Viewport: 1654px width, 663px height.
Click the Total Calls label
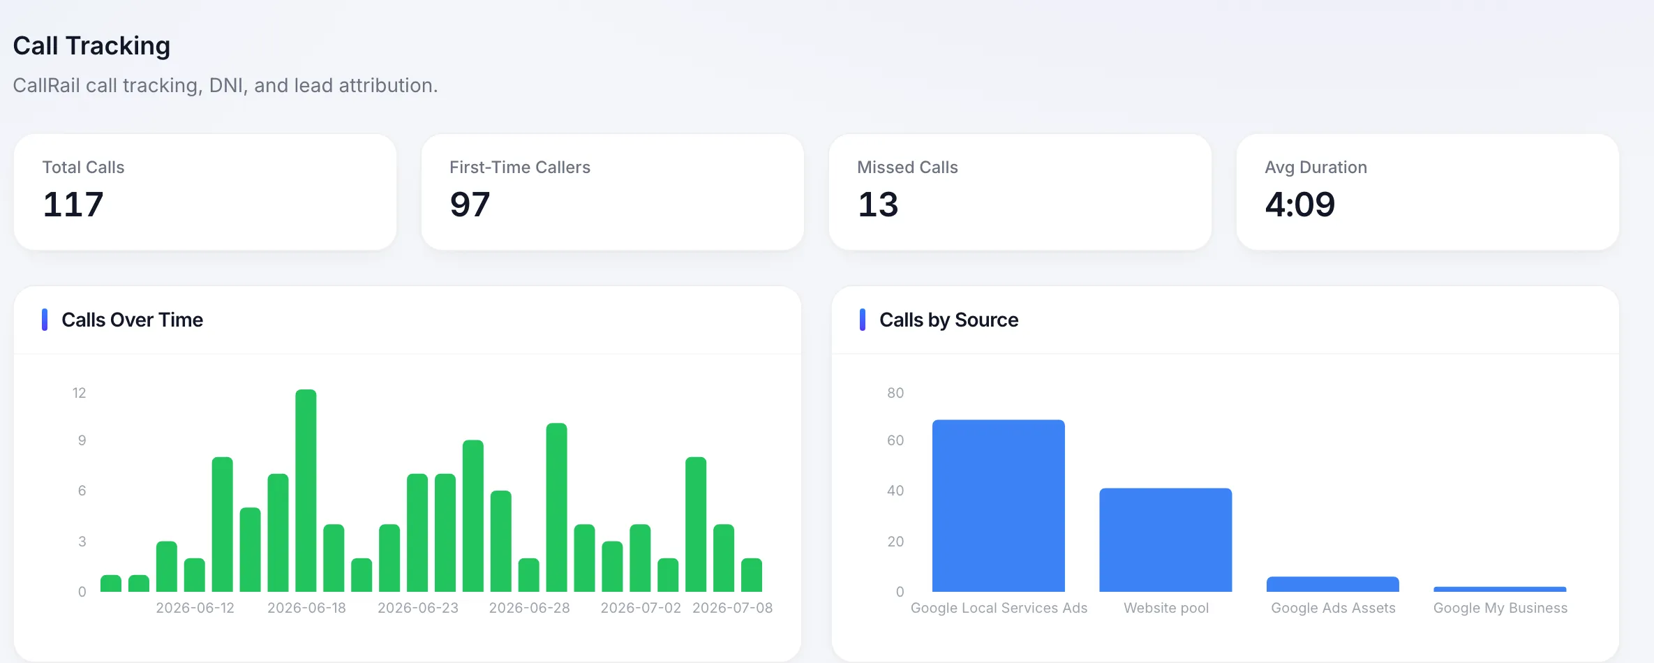(83, 167)
